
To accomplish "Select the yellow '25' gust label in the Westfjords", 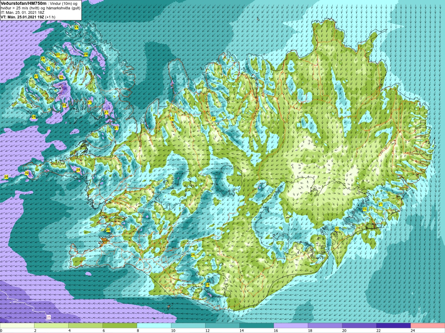I will coord(58,54).
